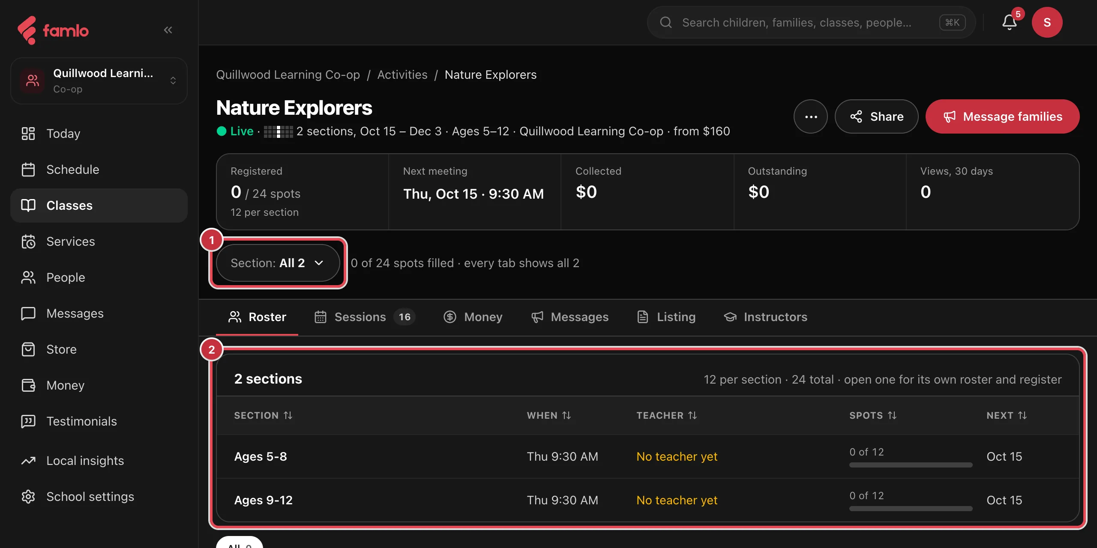1097x548 pixels.
Task: Collapse the sidebar with double chevron
Action: coord(168,30)
